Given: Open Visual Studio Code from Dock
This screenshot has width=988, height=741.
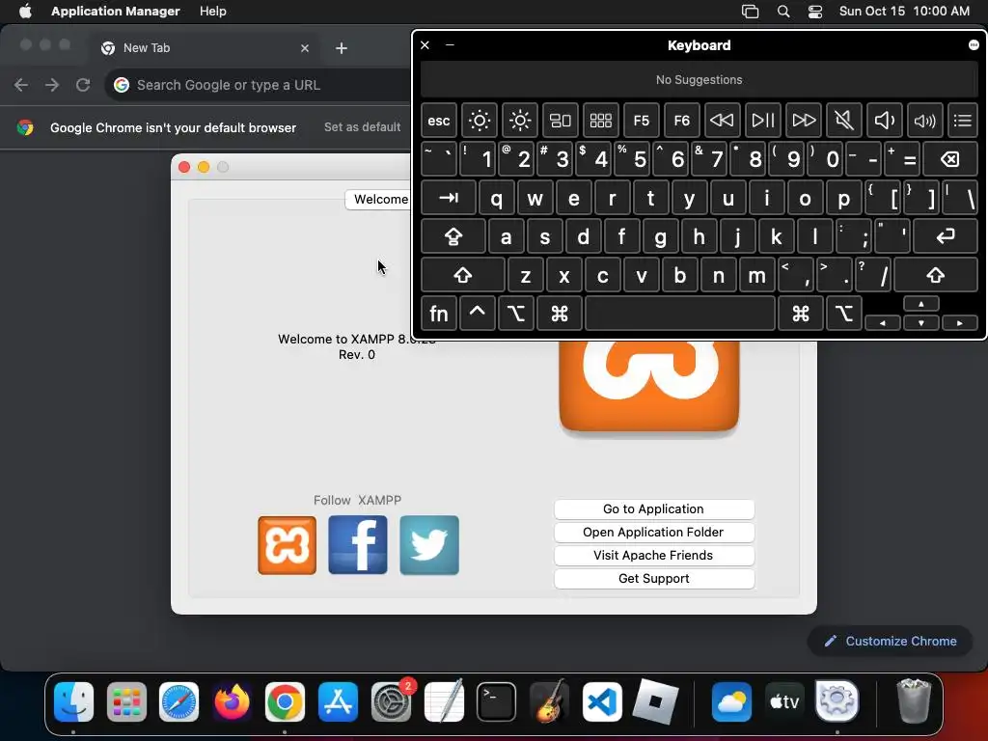Looking at the screenshot, I should [602, 702].
